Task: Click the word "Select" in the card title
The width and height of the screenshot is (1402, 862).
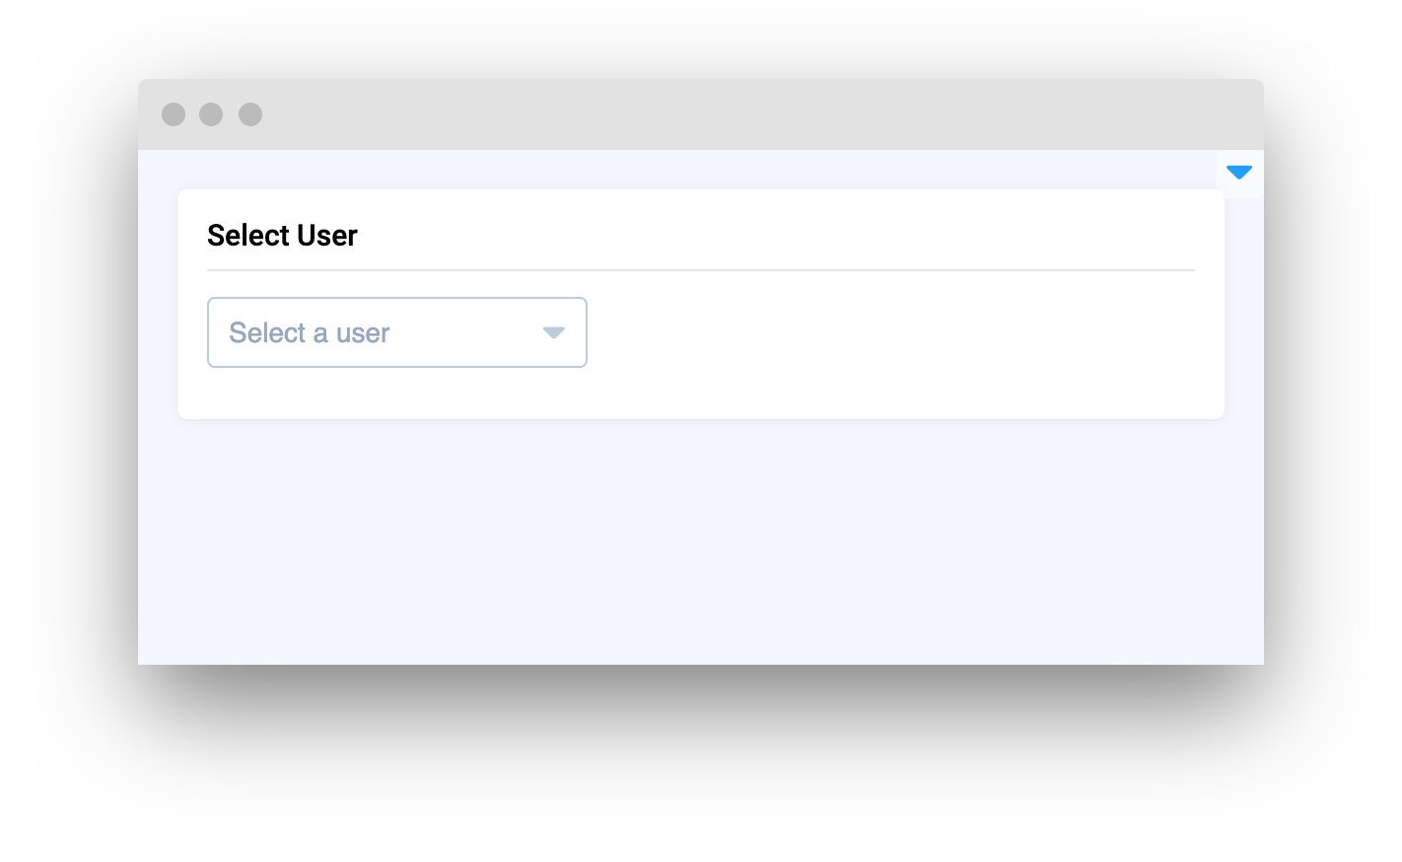Action: pyautogui.click(x=248, y=236)
